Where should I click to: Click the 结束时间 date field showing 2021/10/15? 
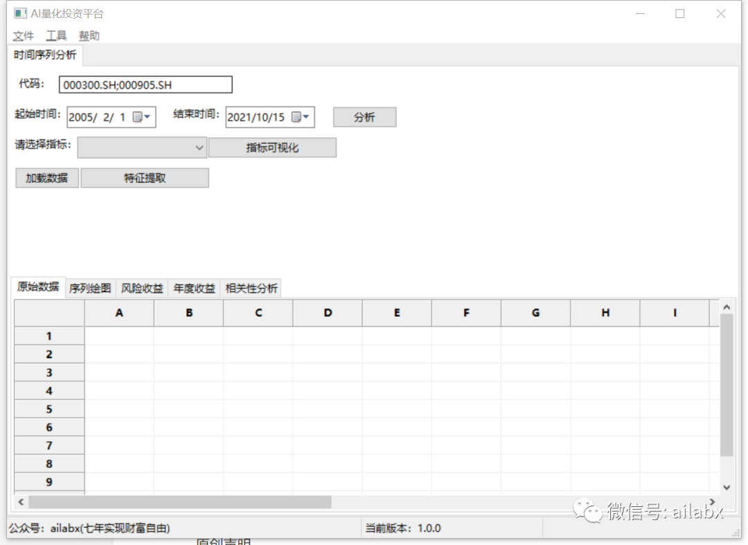[x=270, y=117]
